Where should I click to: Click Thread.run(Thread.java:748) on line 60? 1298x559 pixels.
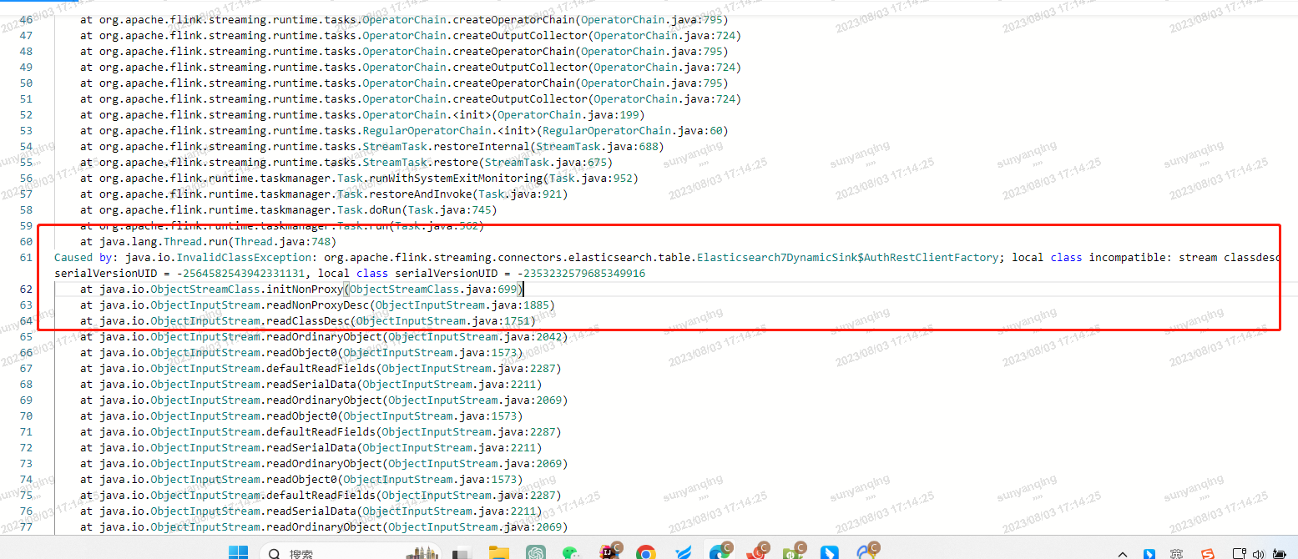249,242
